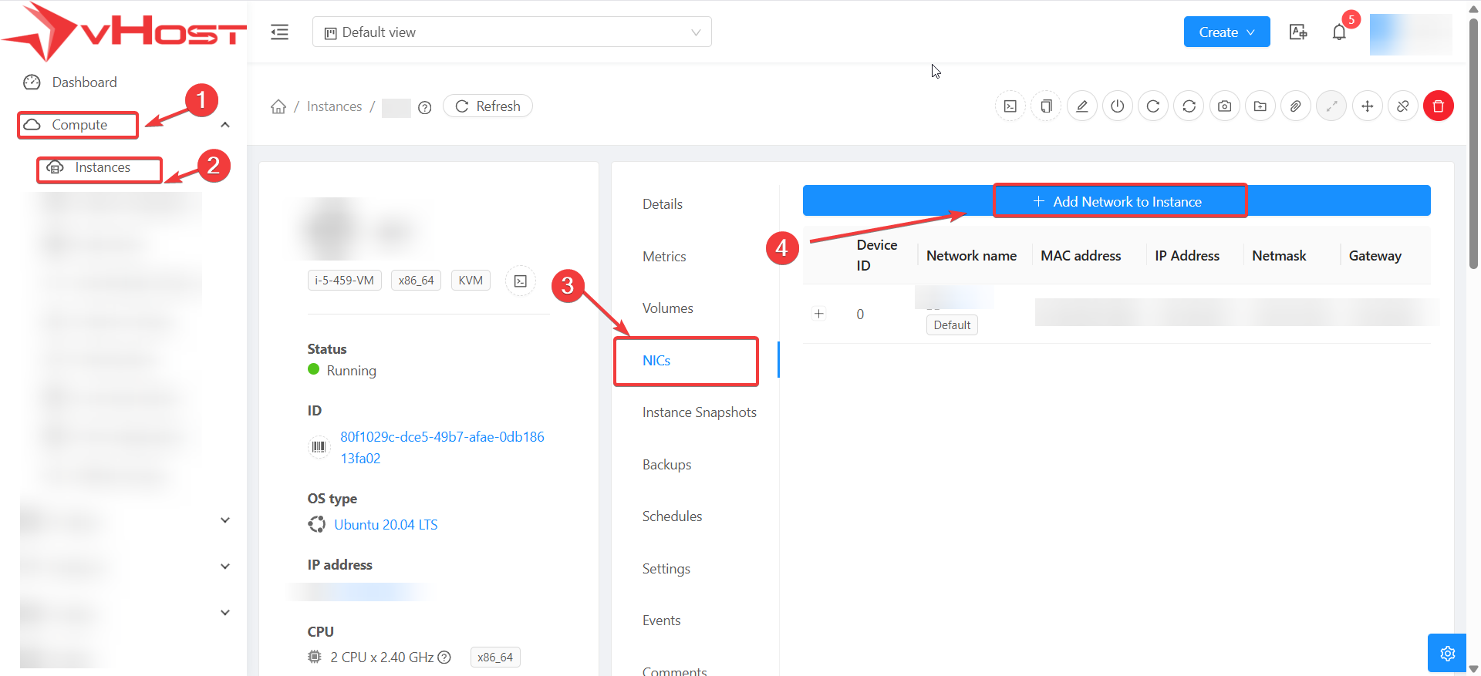Switch to the Volumes tab
The width and height of the screenshot is (1481, 676).
(x=667, y=308)
